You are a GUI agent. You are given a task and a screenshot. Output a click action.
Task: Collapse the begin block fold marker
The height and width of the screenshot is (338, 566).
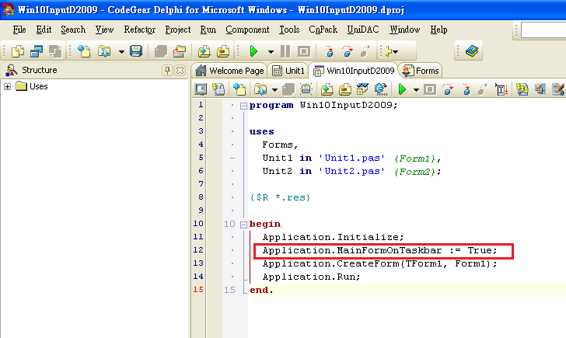tap(243, 225)
